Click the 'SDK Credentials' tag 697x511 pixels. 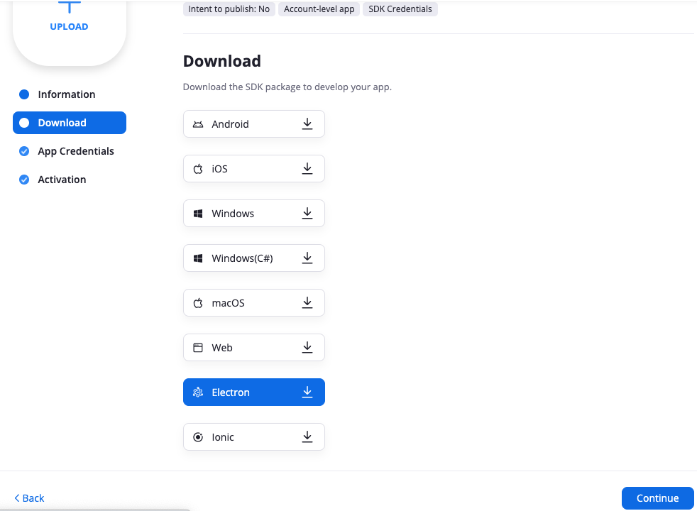pyautogui.click(x=400, y=9)
